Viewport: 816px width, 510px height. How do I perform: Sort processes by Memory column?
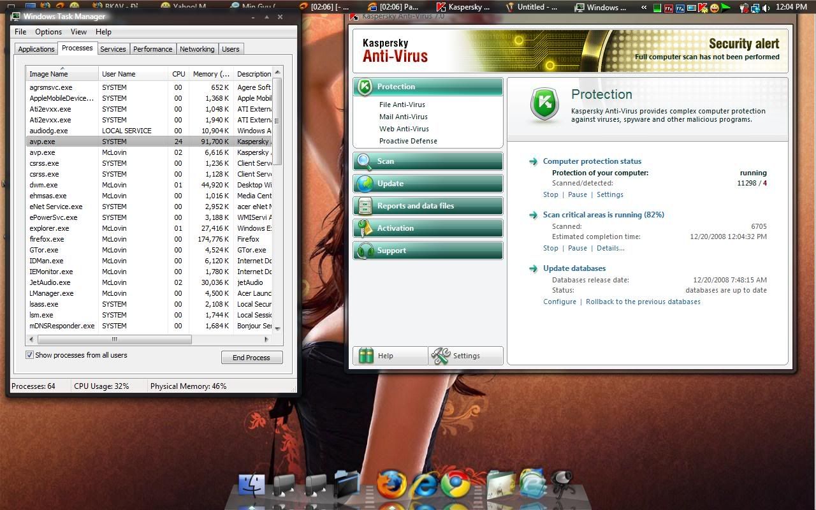210,74
